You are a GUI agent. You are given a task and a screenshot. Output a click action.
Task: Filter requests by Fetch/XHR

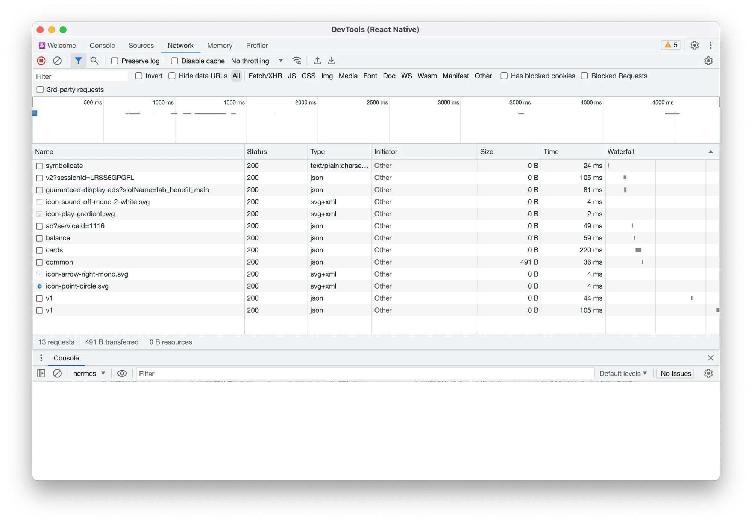click(265, 76)
